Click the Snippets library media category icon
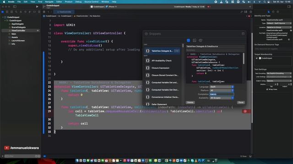This screenshot has height=164, width=293. coord(194,41)
